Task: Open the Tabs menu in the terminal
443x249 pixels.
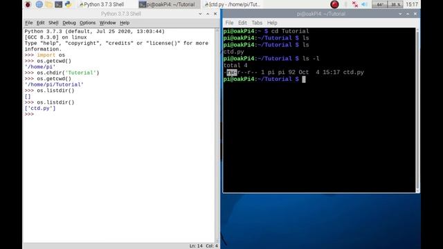Action: (x=257, y=23)
